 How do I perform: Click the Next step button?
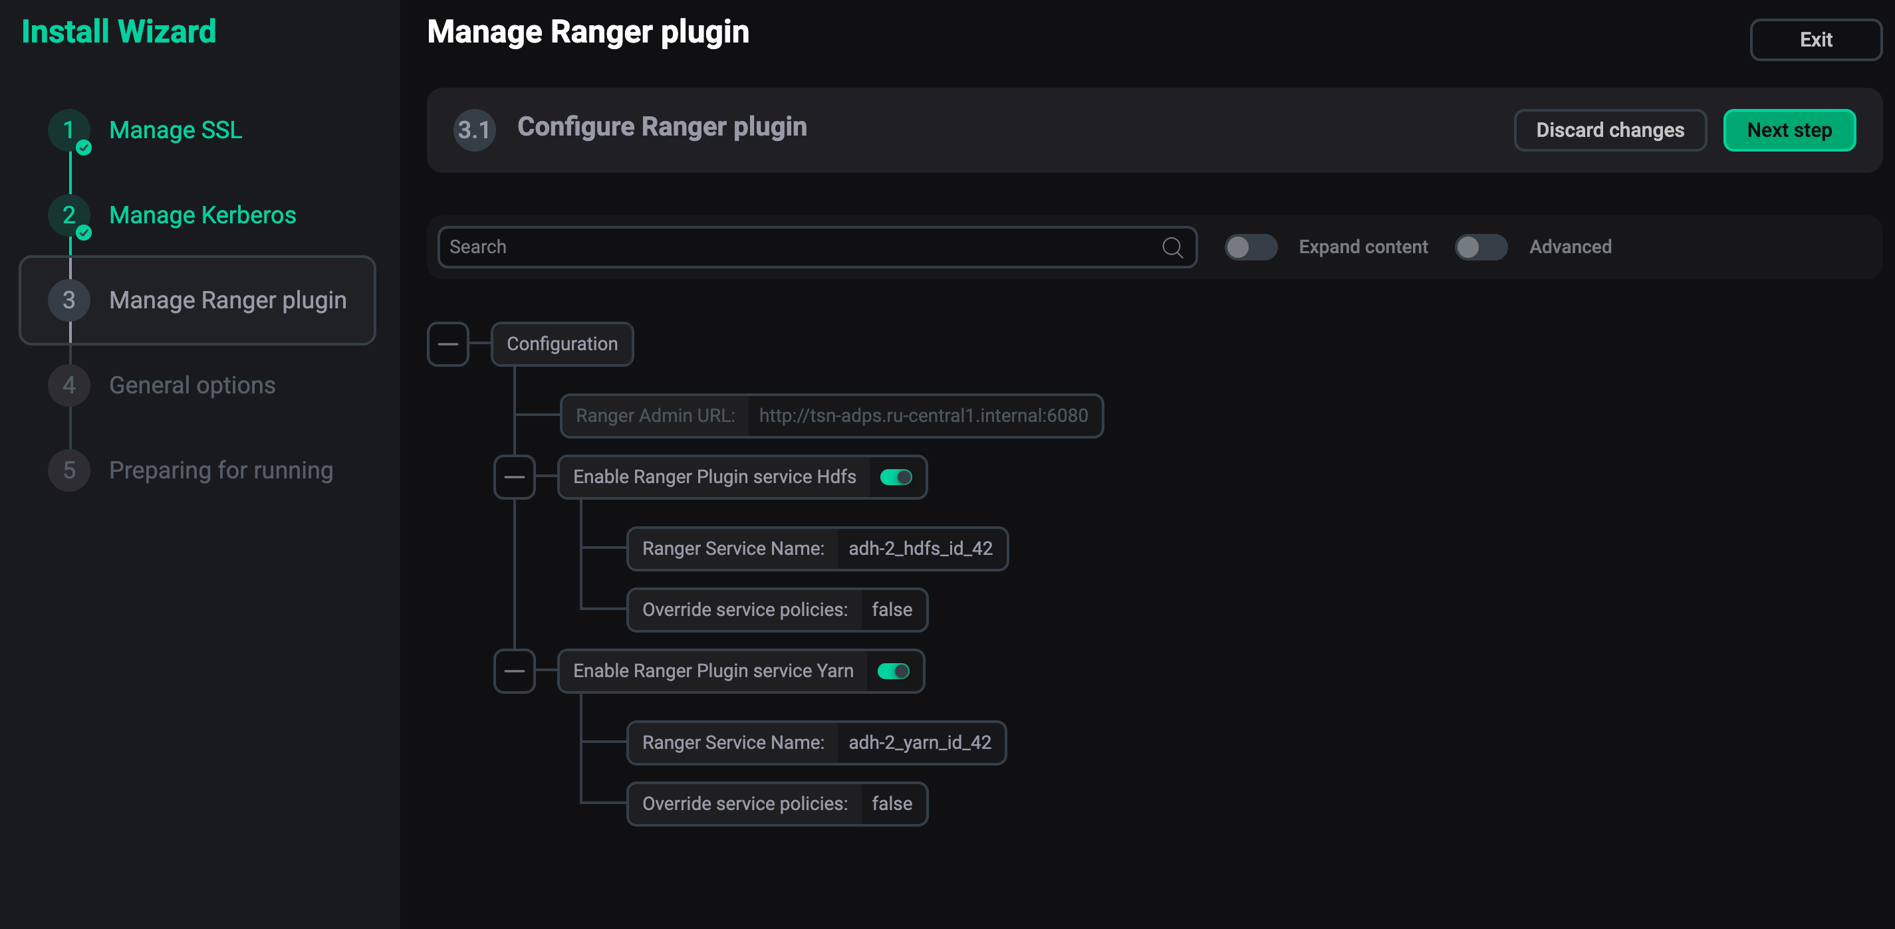(x=1789, y=130)
